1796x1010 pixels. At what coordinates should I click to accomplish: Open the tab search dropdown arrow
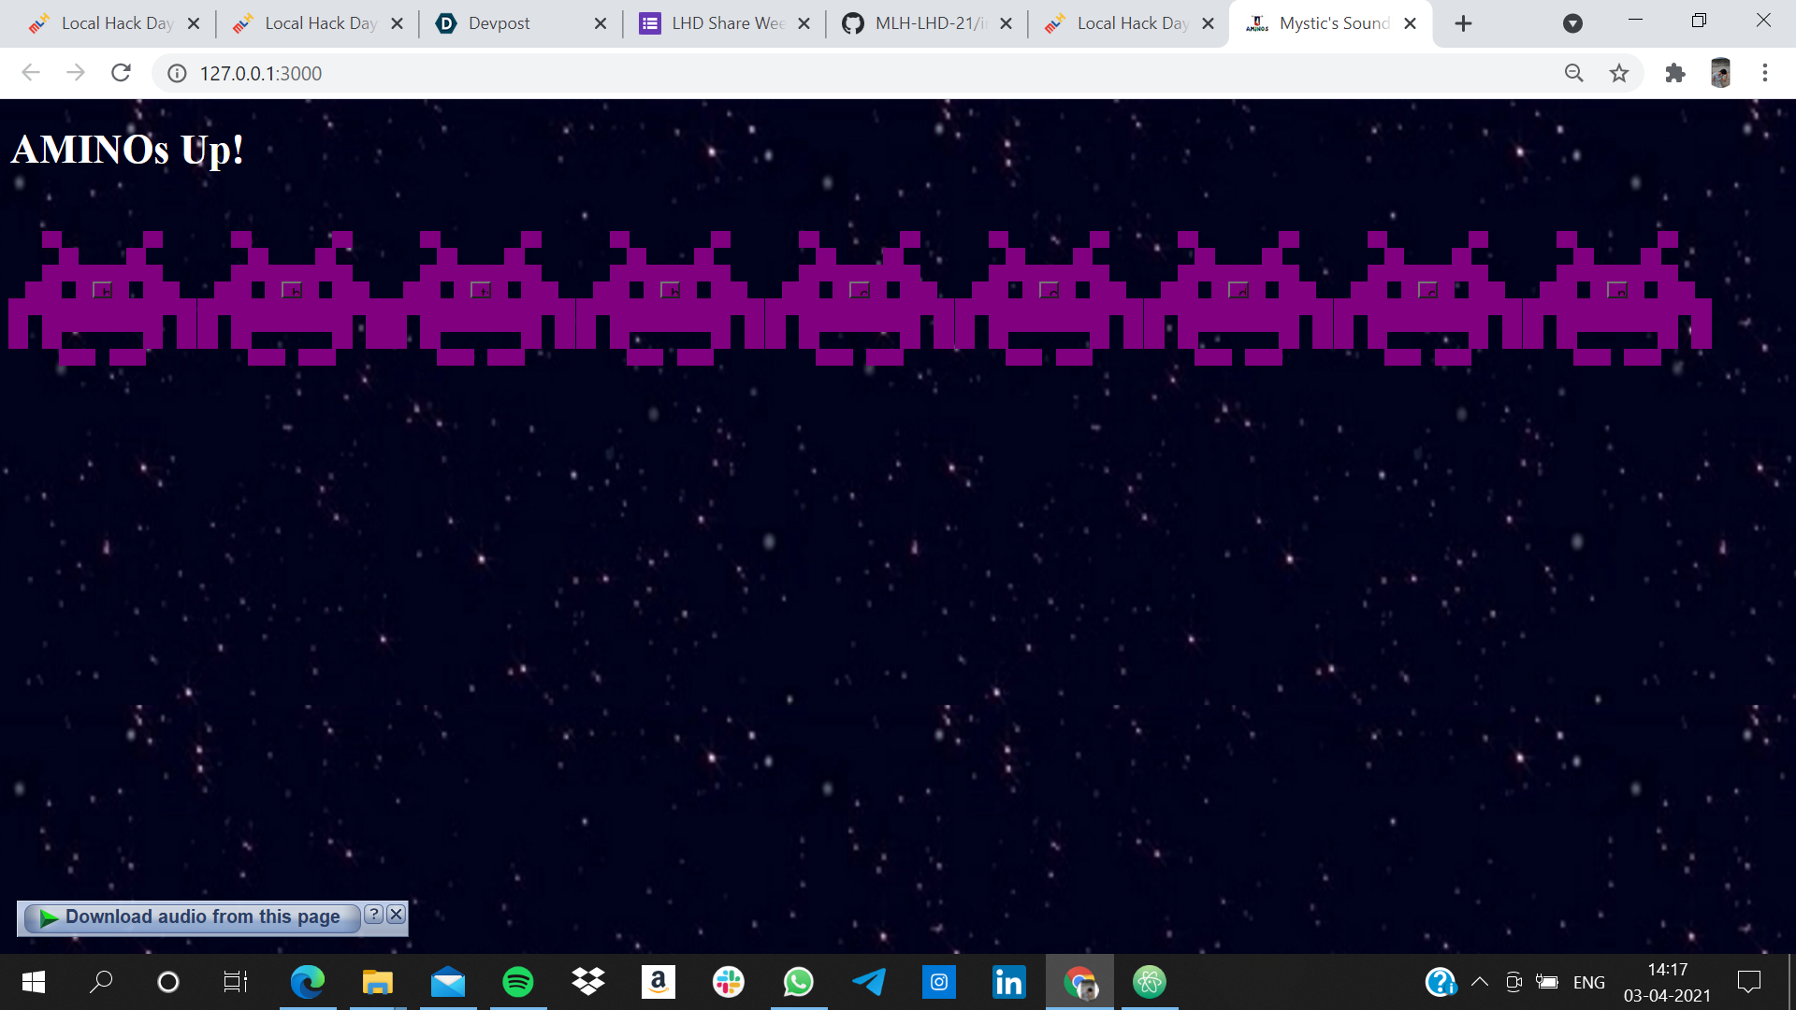click(1572, 23)
